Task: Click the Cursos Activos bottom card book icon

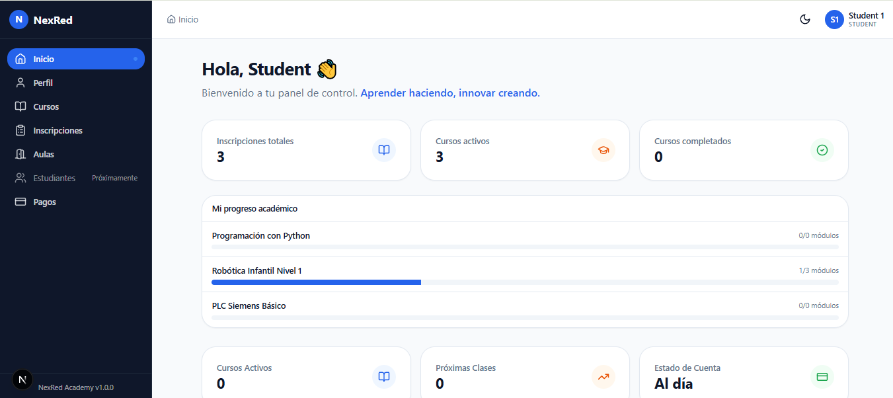Action: tap(384, 377)
